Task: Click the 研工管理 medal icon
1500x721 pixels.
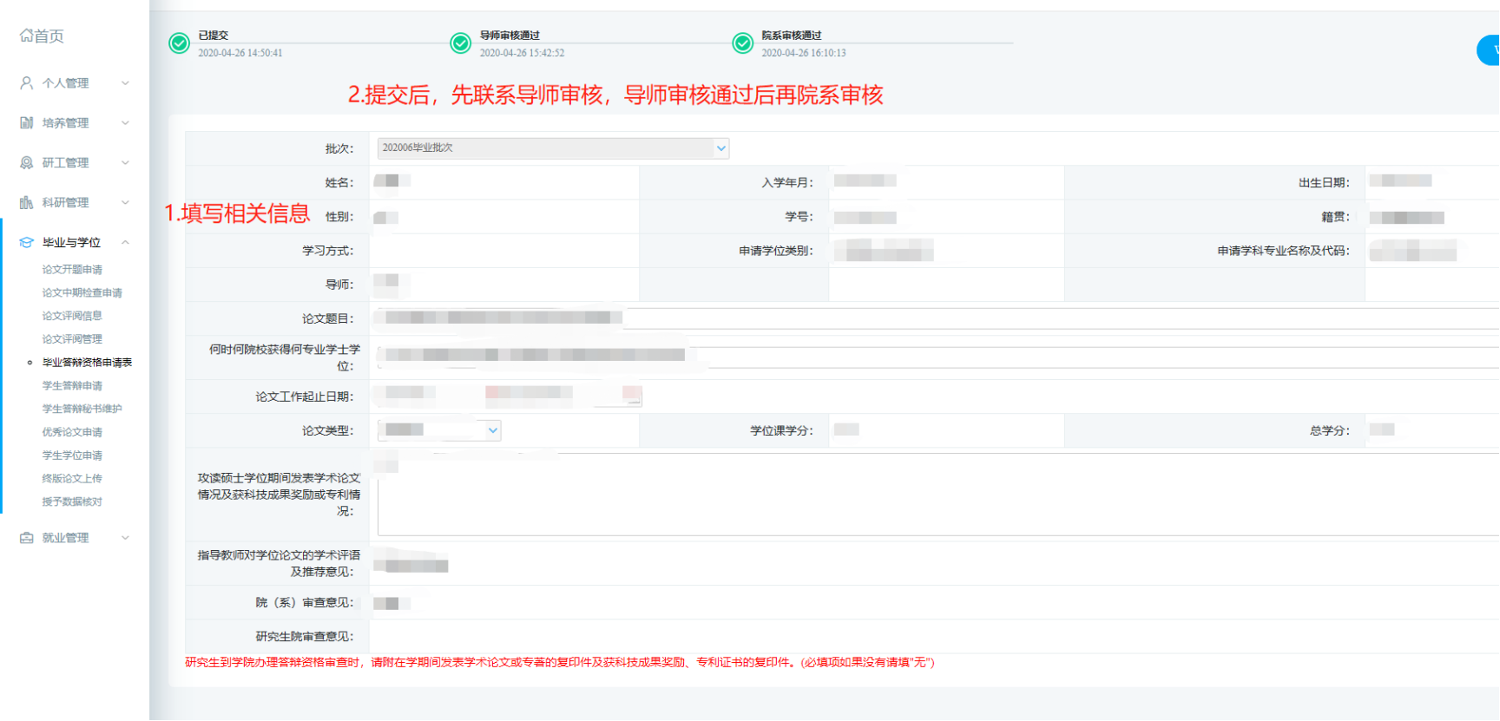Action: [x=27, y=163]
